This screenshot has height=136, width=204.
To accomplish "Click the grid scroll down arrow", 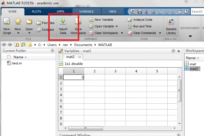I will click(x=180, y=123).
